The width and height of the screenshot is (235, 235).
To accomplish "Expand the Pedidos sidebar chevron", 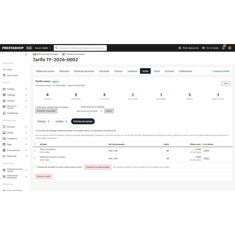I will tap(26, 89).
